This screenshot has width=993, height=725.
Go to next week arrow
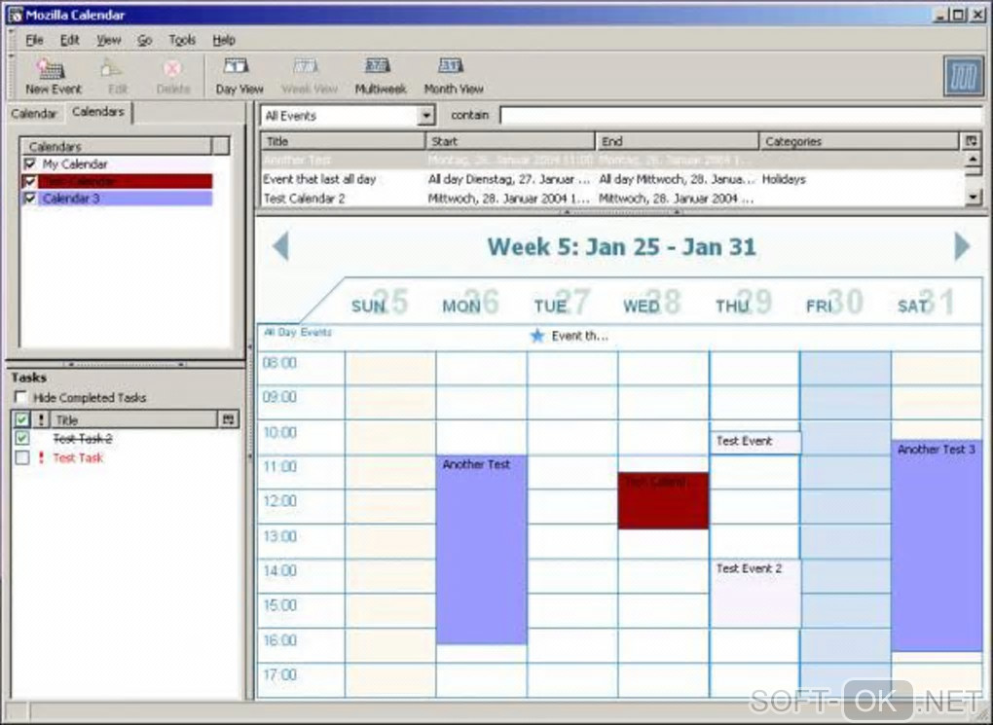pos(962,245)
